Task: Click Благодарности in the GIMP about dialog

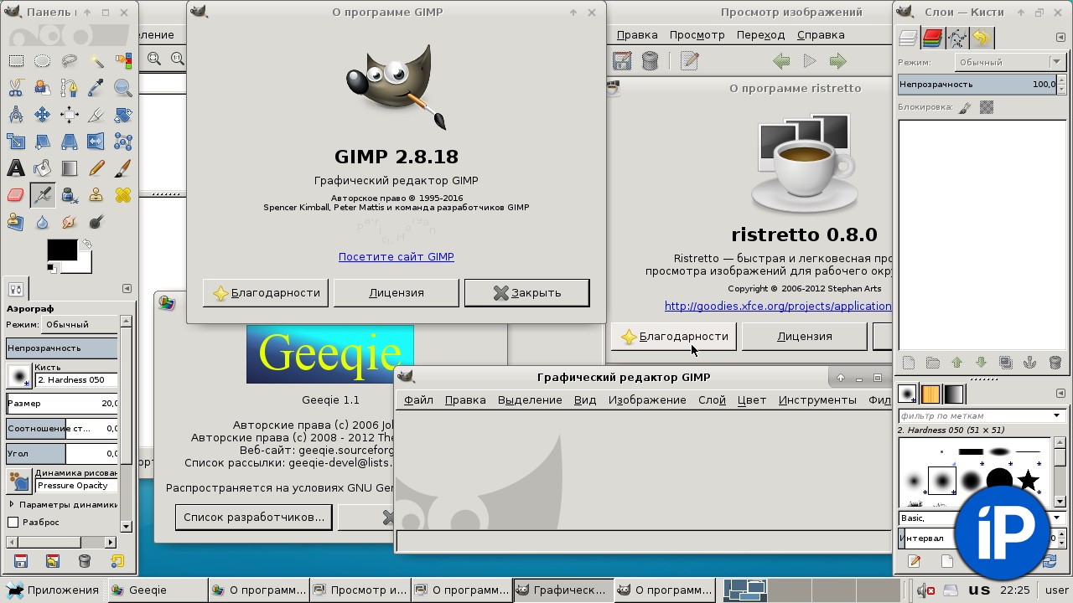Action: coord(266,292)
